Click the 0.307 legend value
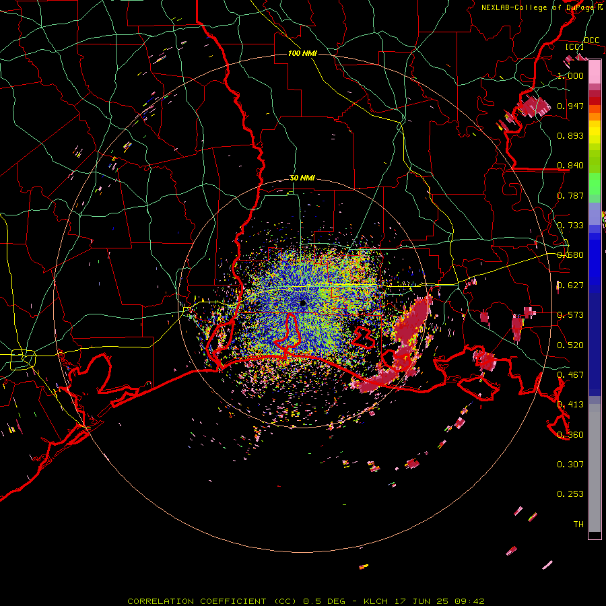This screenshot has width=606, height=606. click(570, 465)
